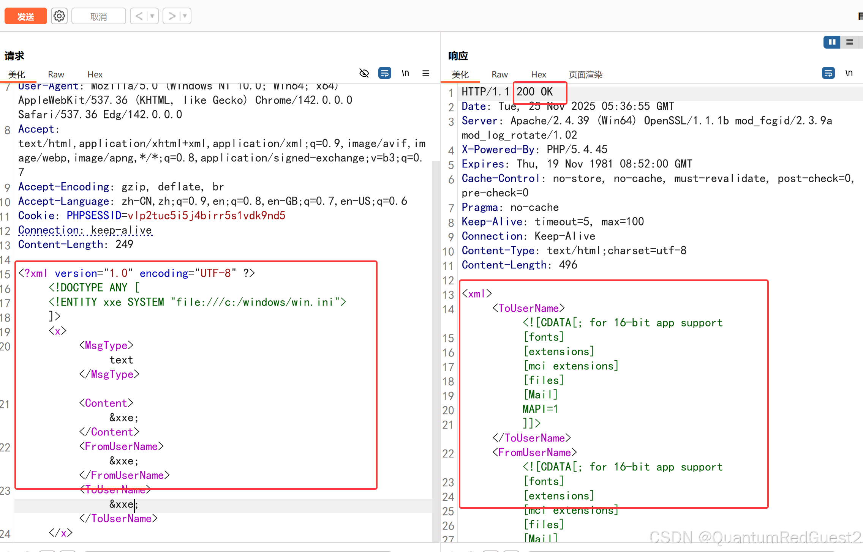The image size is (863, 552).
Task: Click the 'HTTP/1.1 200 OK' status line
Action: click(507, 92)
